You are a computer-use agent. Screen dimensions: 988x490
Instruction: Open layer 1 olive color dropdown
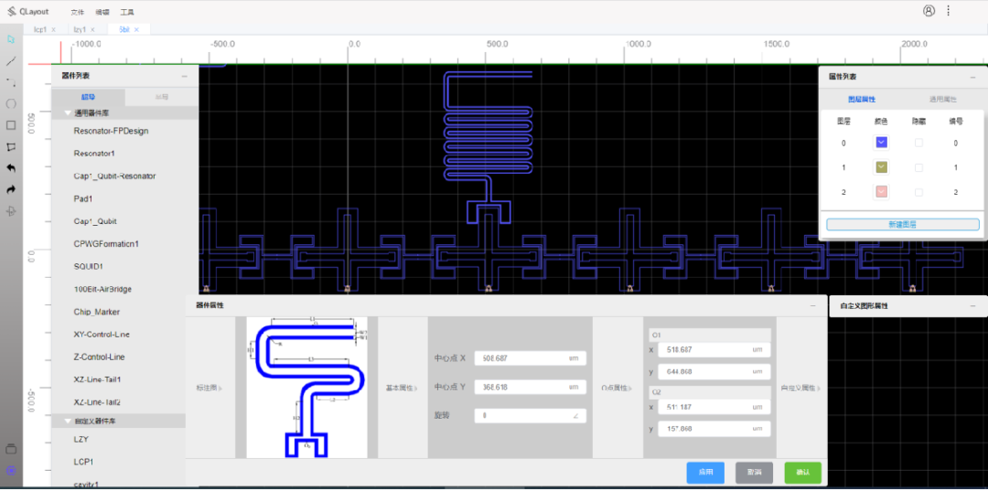[x=882, y=167]
